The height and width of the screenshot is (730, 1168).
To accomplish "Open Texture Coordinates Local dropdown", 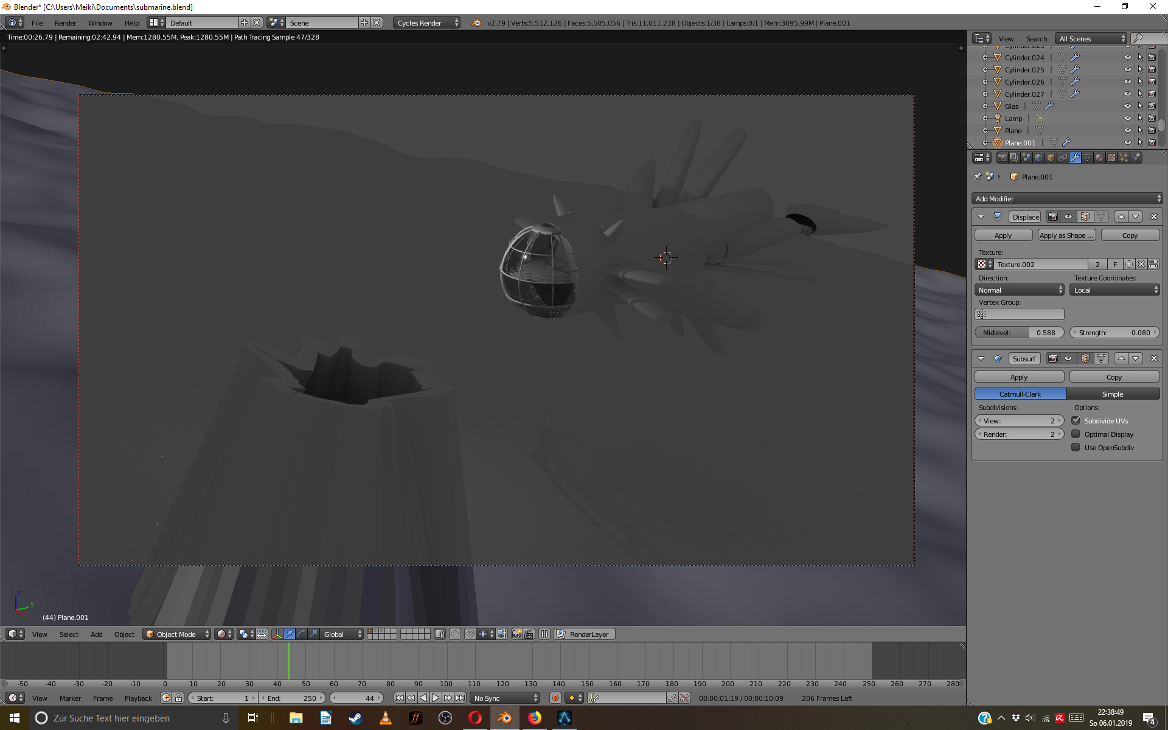I will (x=1115, y=290).
